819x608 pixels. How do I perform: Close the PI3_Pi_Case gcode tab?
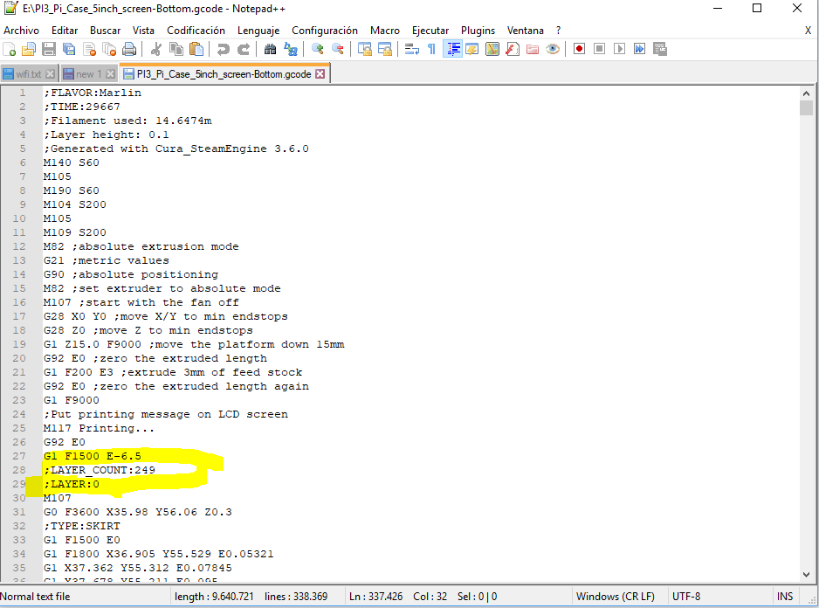pyautogui.click(x=320, y=74)
